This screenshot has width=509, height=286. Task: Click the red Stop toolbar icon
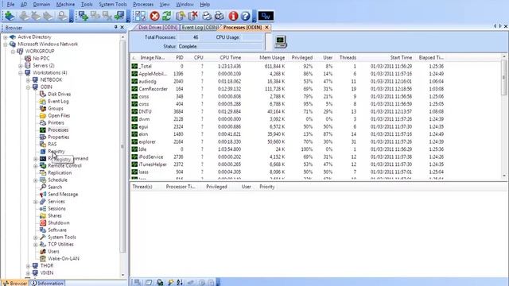click(x=154, y=16)
